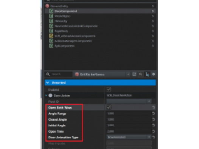
Task: Open the Entity Instance dropdown
Action: (x=102, y=74)
